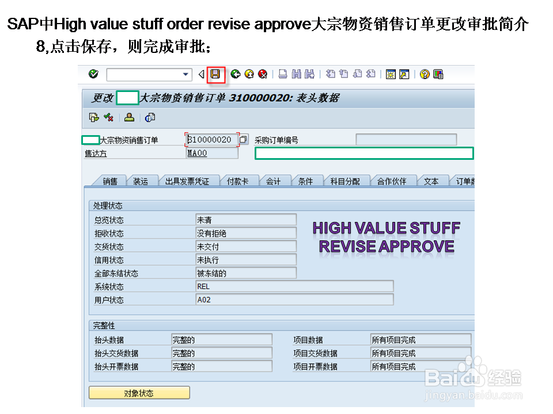Switch to the 会计 tab

(273, 181)
